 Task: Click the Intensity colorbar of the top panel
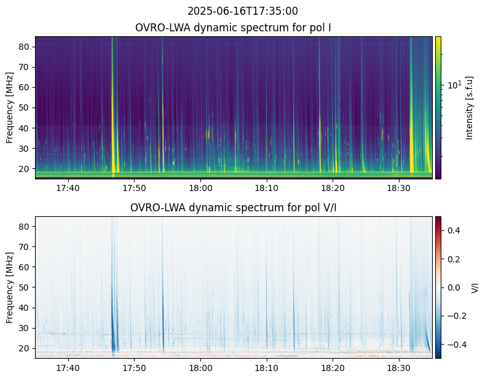(438, 107)
